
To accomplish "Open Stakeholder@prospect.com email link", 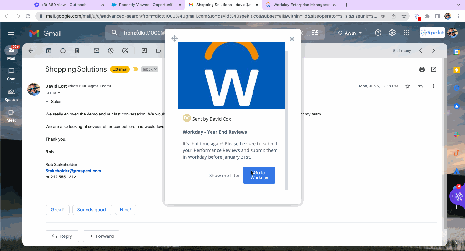I will pos(73,171).
